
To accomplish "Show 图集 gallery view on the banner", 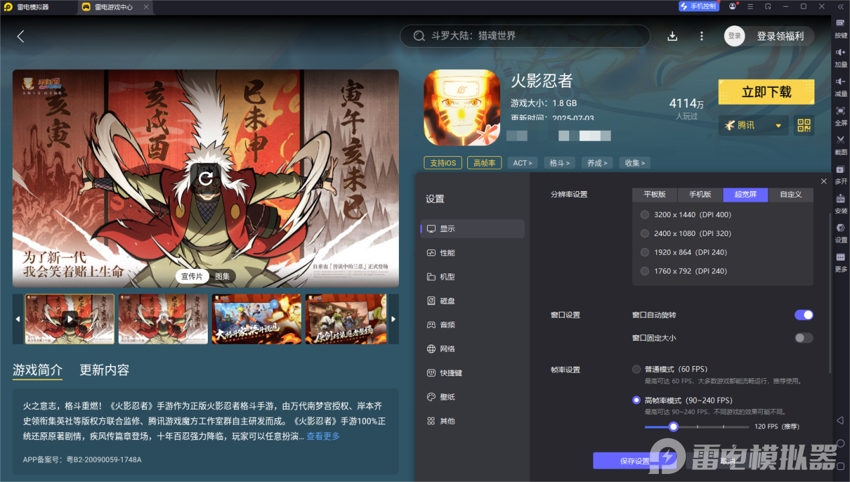I will click(x=222, y=276).
